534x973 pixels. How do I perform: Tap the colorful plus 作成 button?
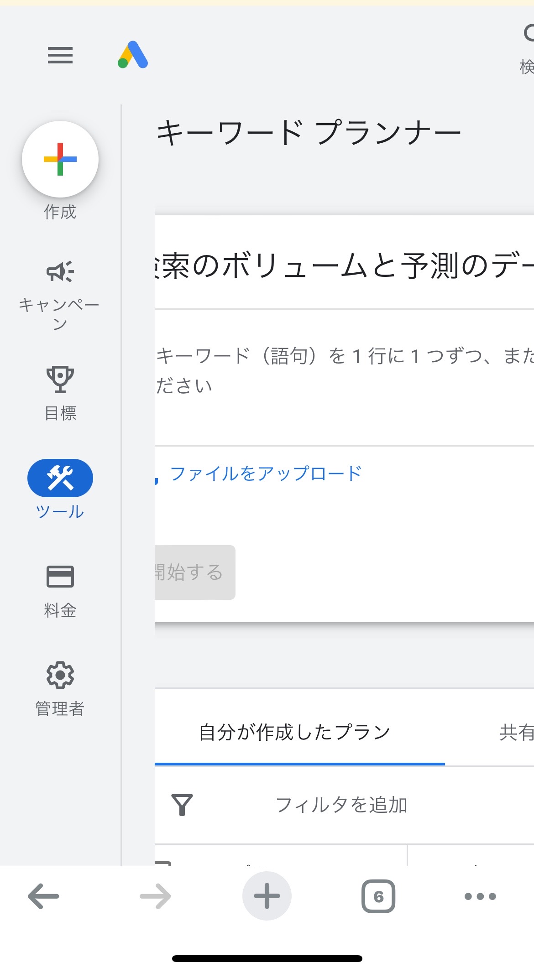coord(60,159)
